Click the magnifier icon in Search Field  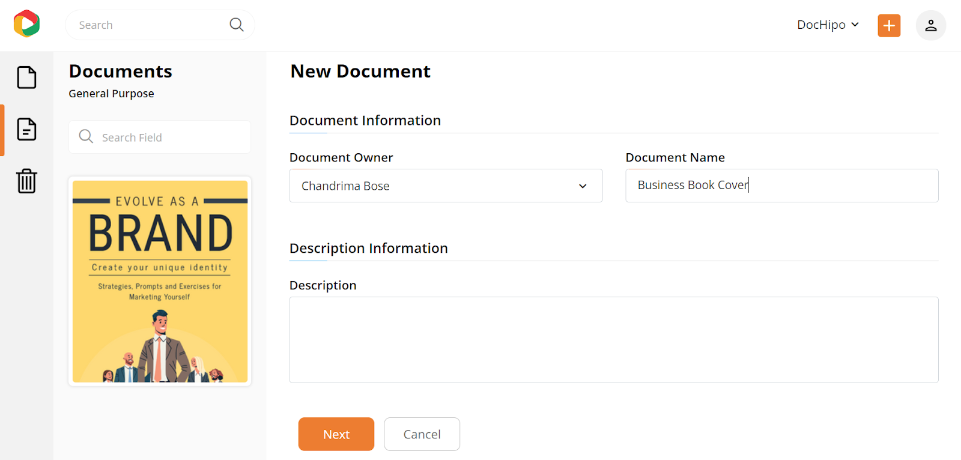(86, 137)
